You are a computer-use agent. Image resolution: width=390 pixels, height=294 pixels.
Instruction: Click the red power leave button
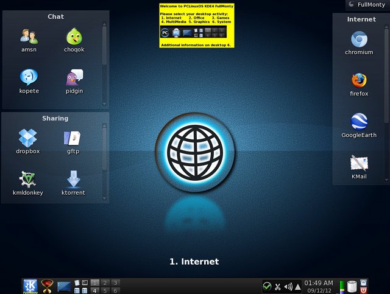coord(363,290)
